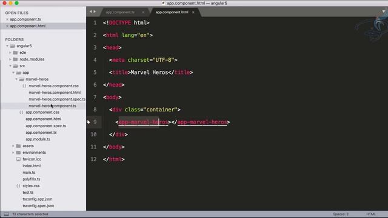Click CSS icon beside app.component.css
The height and width of the screenshot is (218, 388).
click(21, 113)
